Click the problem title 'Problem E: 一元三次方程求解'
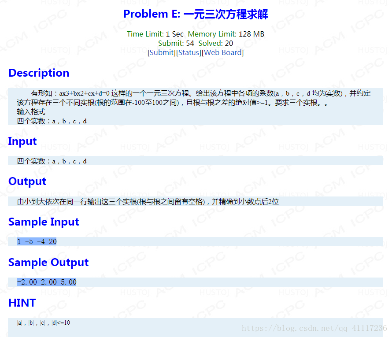 (196, 14)
